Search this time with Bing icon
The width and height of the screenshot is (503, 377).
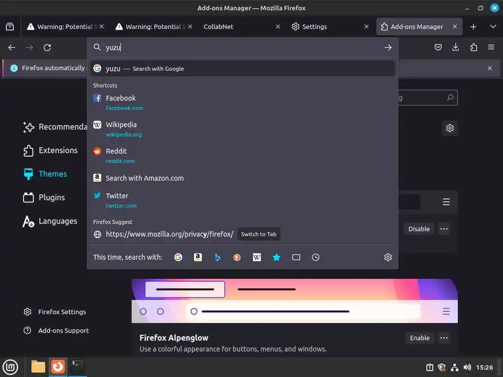click(218, 257)
